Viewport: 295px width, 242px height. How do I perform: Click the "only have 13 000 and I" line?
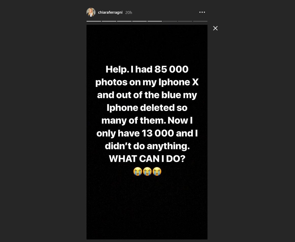(x=147, y=133)
